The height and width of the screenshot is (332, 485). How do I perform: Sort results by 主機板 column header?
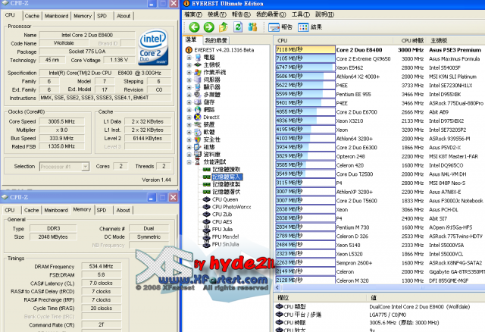(x=439, y=40)
